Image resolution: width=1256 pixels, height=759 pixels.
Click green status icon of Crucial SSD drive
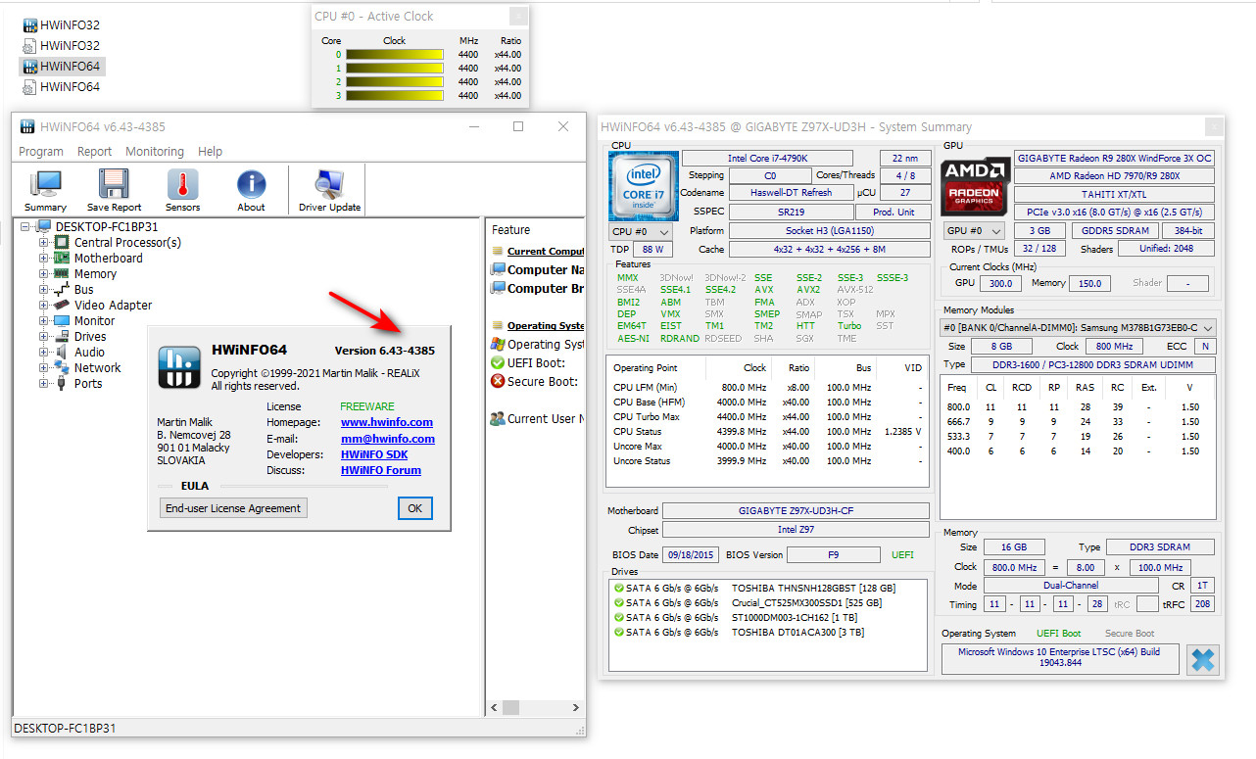coord(618,602)
